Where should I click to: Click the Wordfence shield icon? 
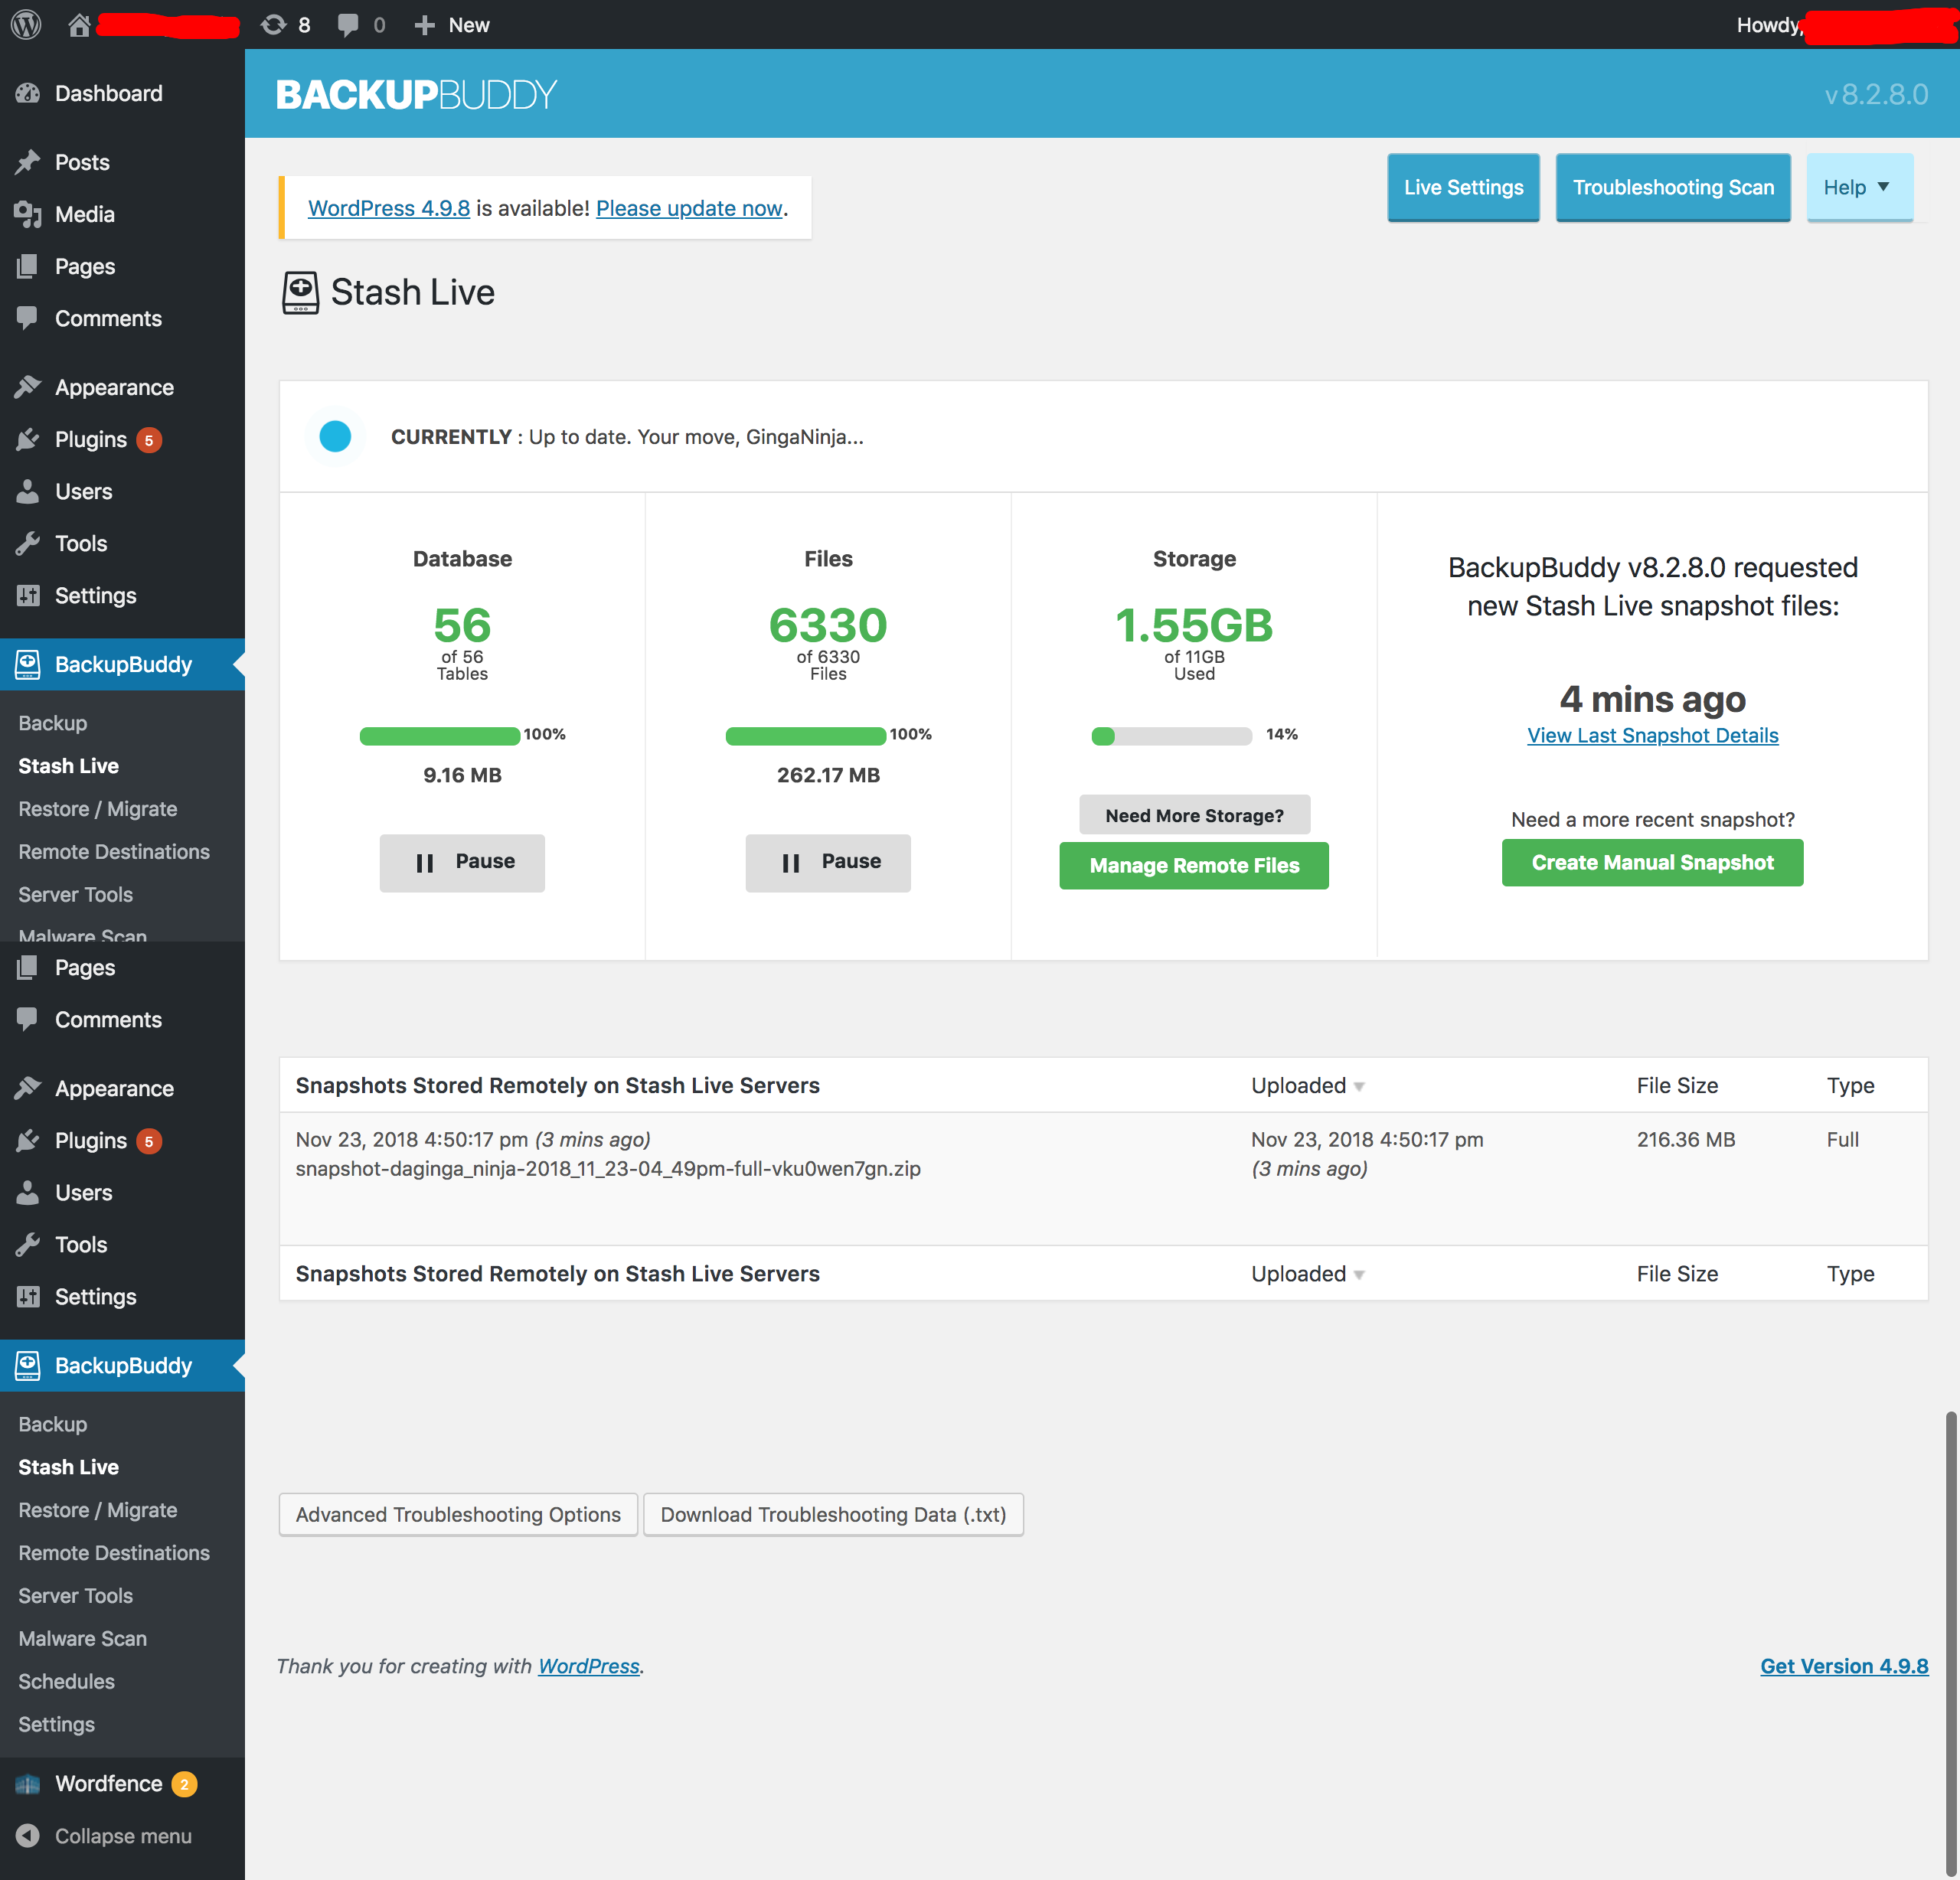[28, 1783]
